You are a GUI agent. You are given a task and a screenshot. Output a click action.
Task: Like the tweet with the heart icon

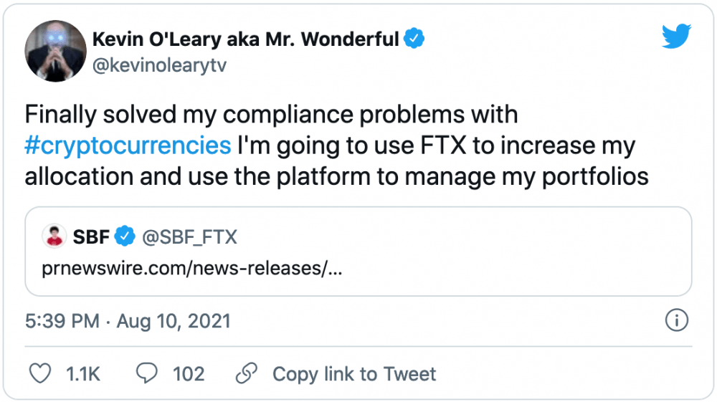pyautogui.click(x=40, y=373)
